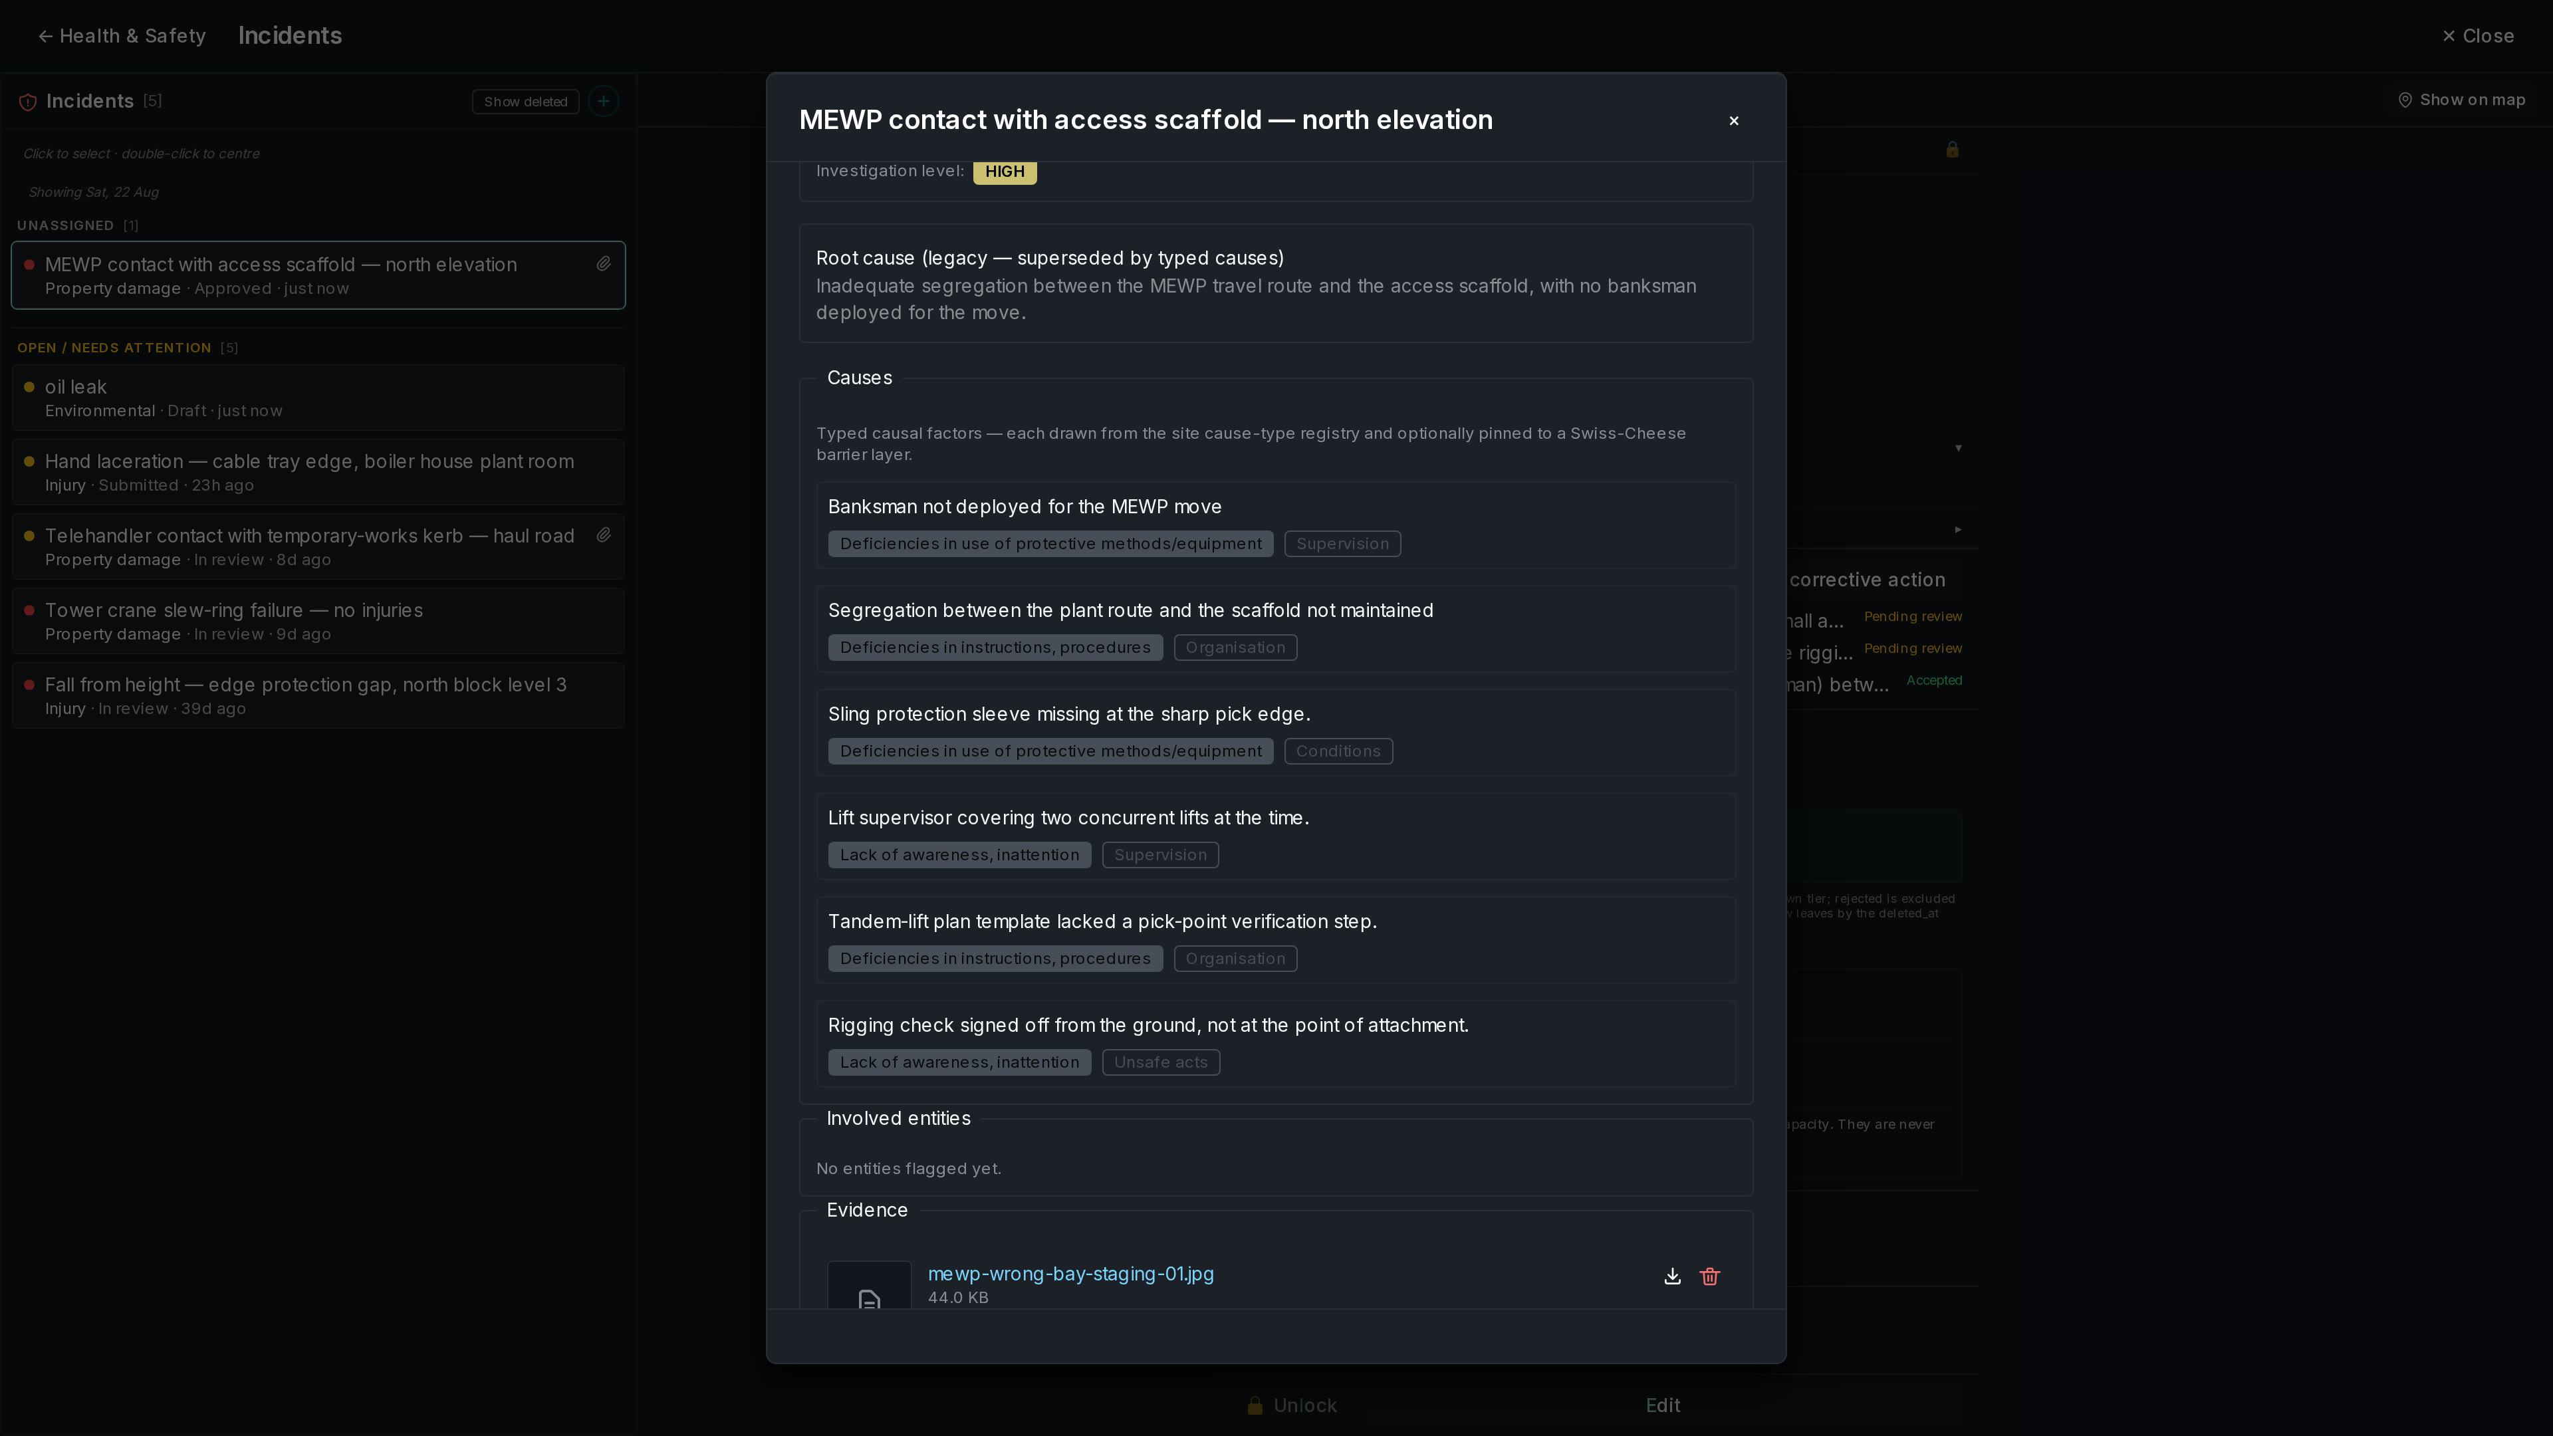Select Tandem-lift plan template cause text
This screenshot has height=1436, width=2553.
click(1102, 921)
